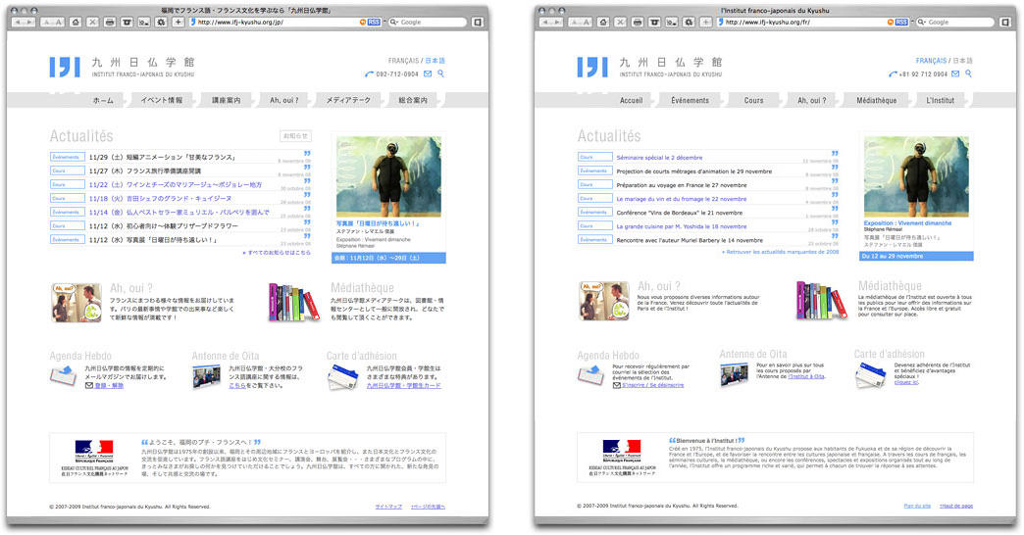Open the 'Séminaire spécial le 2 décembre' news link
1024x535 pixels.
(659, 157)
